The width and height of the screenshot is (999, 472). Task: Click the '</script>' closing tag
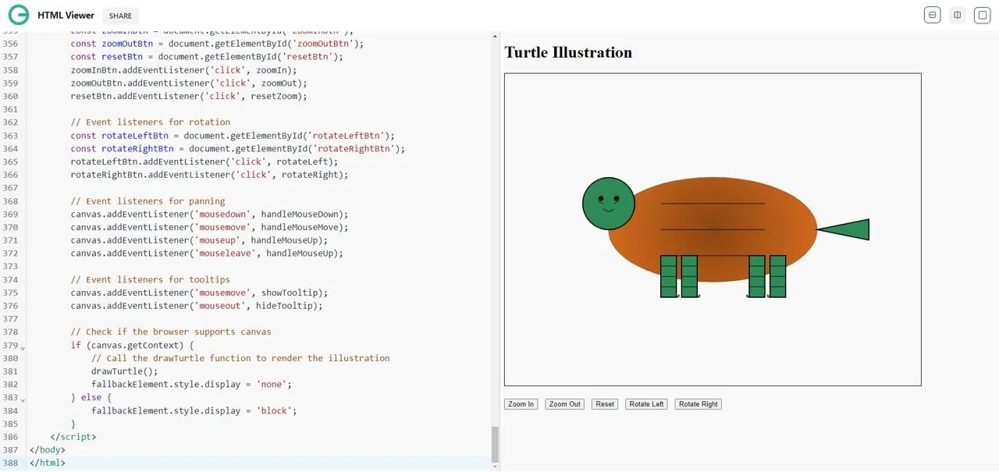coord(73,437)
